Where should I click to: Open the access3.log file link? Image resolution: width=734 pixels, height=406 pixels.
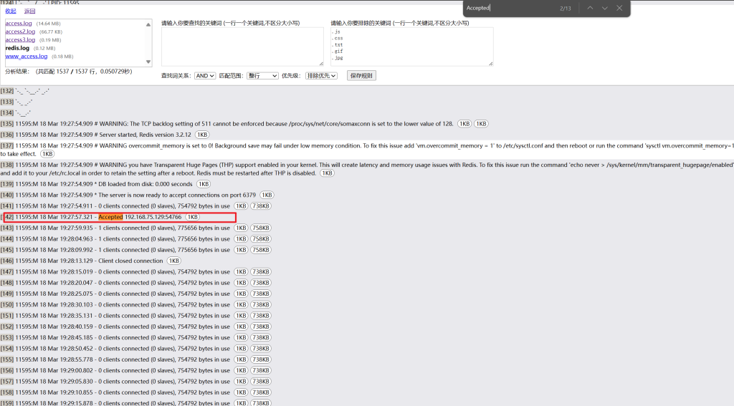pos(20,40)
